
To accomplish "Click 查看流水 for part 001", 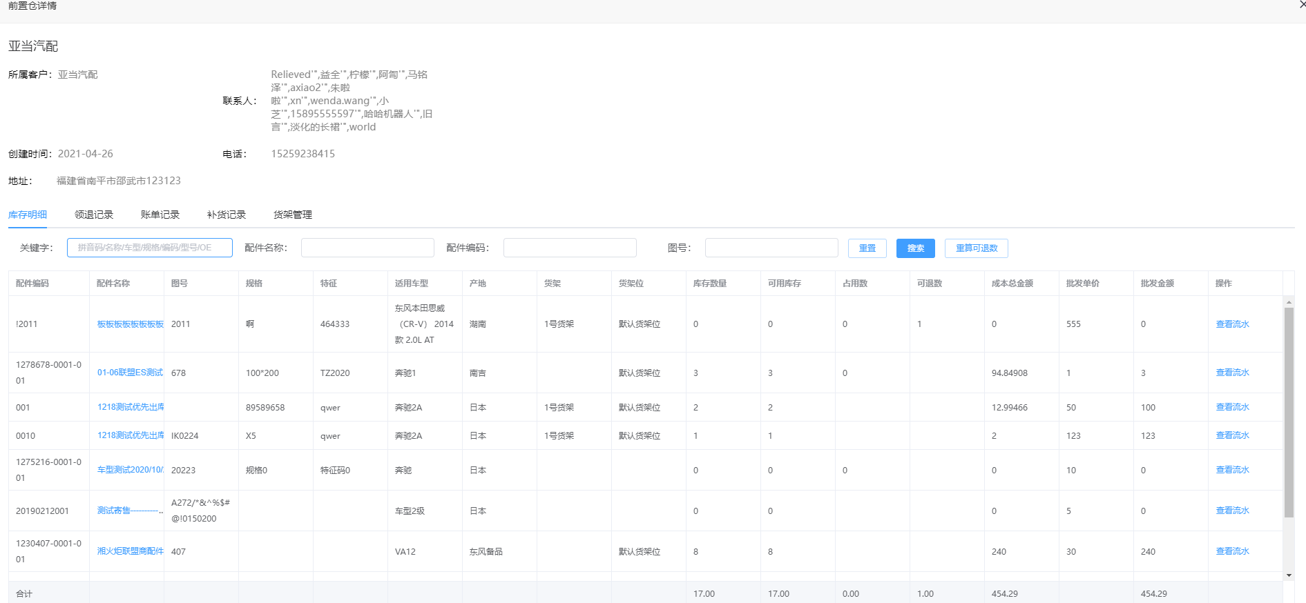I will [x=1233, y=407].
